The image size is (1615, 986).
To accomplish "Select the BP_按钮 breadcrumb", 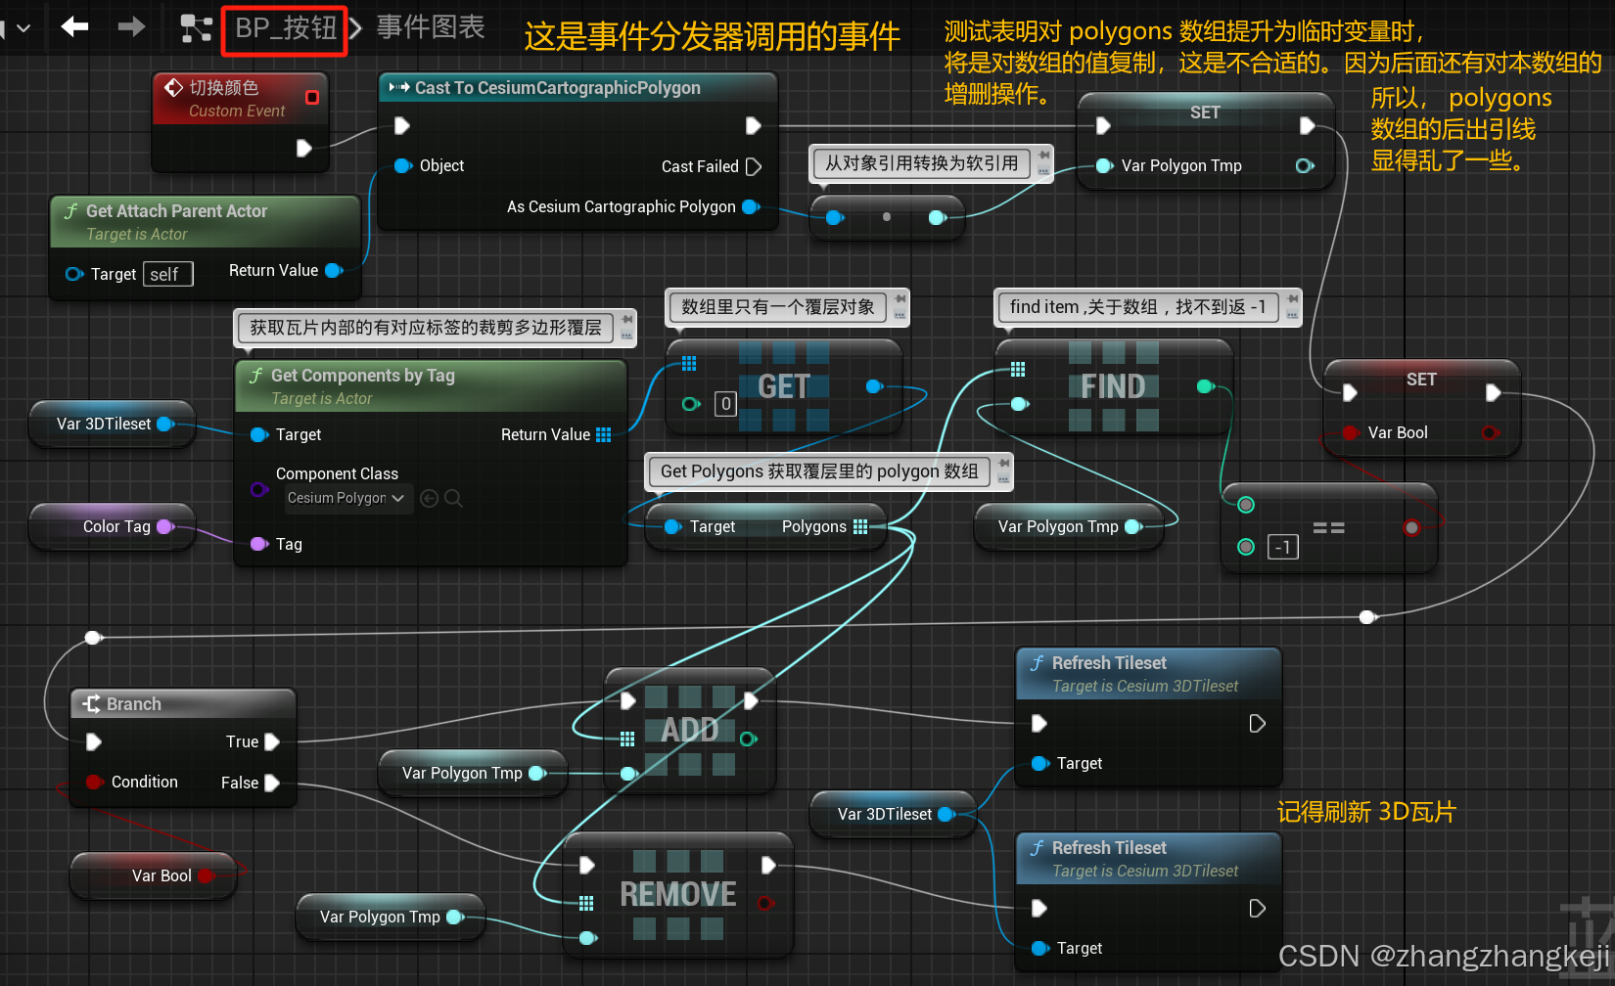I will [283, 29].
